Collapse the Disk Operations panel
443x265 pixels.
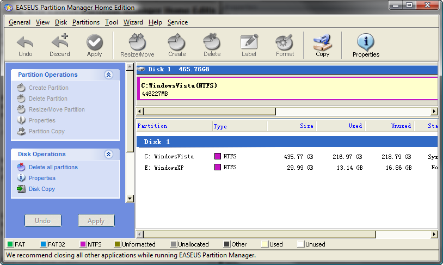[x=108, y=154]
